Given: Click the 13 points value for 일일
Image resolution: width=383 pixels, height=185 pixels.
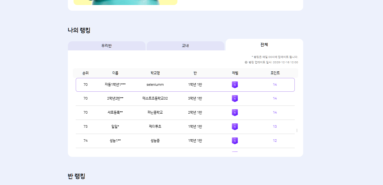Looking at the screenshot, I should pyautogui.click(x=275, y=126).
